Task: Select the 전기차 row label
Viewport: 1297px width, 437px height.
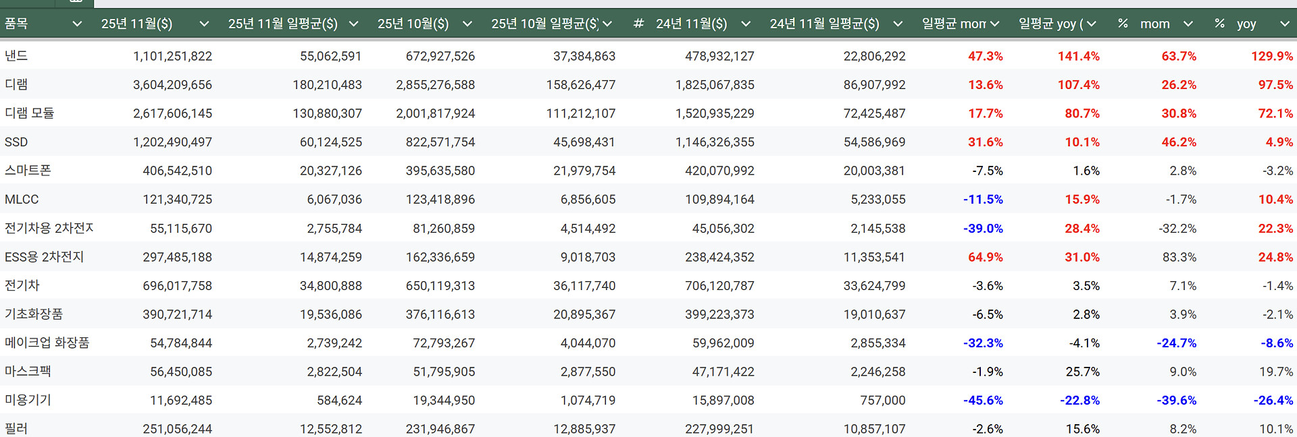Action: point(22,285)
